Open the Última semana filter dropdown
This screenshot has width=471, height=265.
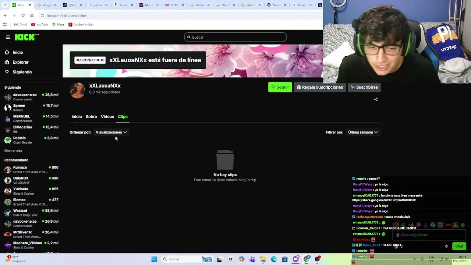[x=363, y=132]
